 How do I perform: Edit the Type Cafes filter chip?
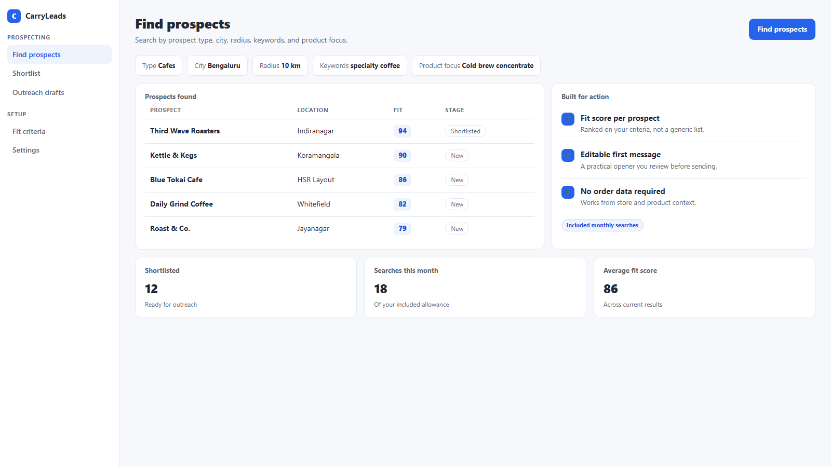tap(158, 66)
